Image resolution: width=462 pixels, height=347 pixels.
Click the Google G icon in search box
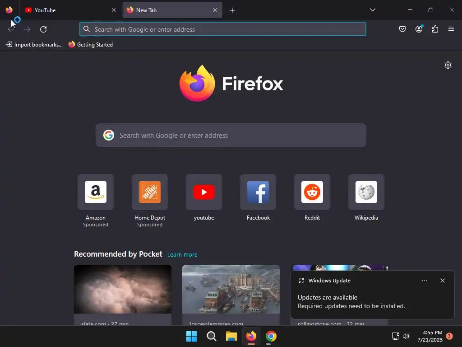[x=109, y=135]
